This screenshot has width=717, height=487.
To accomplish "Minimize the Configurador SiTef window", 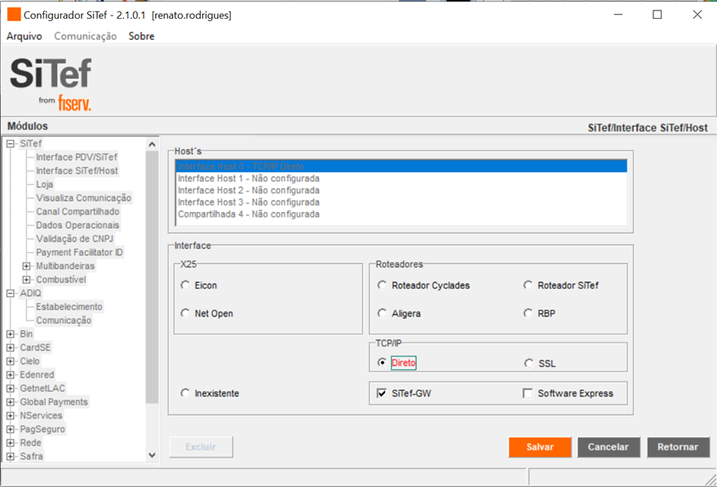I will [618, 15].
